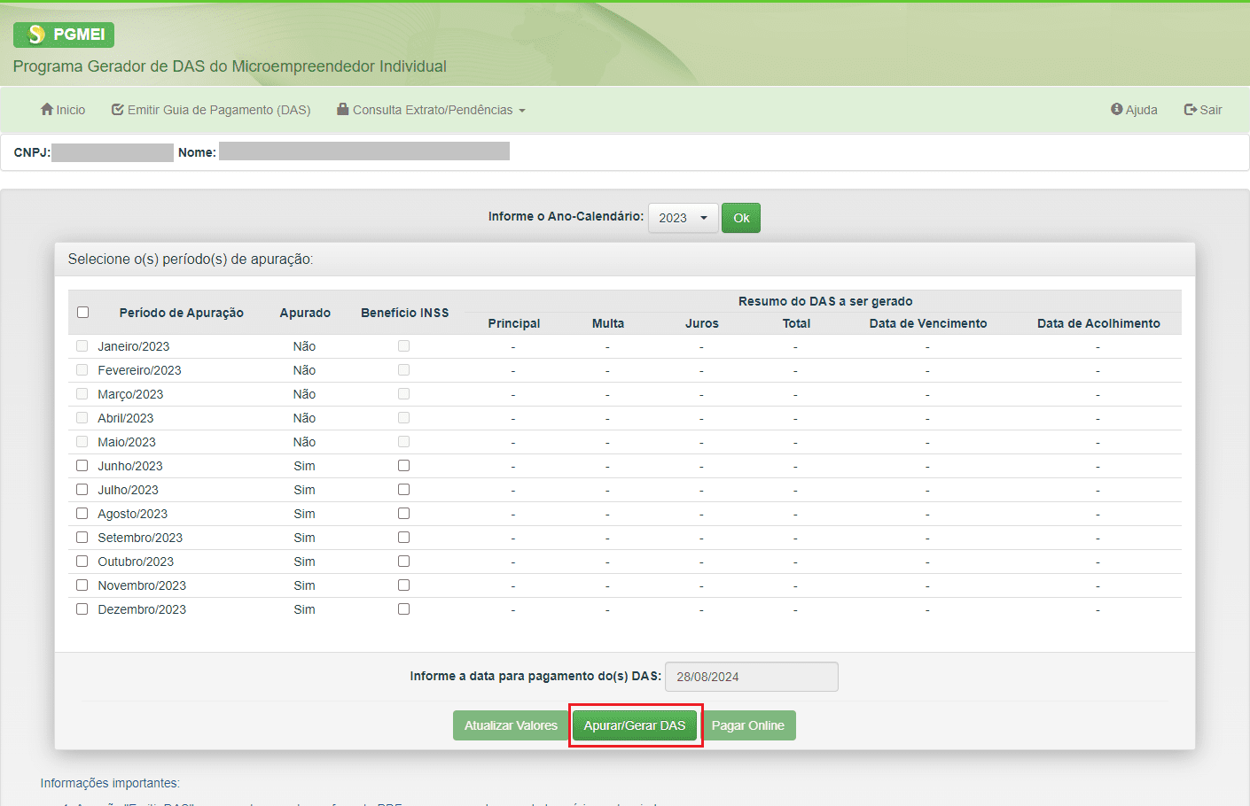
Task: Check the Setembro/2023 period checkbox
Action: point(82,537)
